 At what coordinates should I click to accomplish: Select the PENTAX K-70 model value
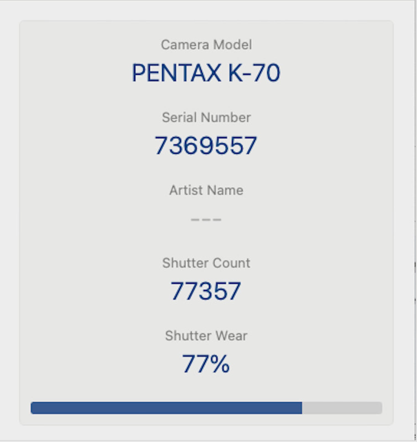point(206,73)
